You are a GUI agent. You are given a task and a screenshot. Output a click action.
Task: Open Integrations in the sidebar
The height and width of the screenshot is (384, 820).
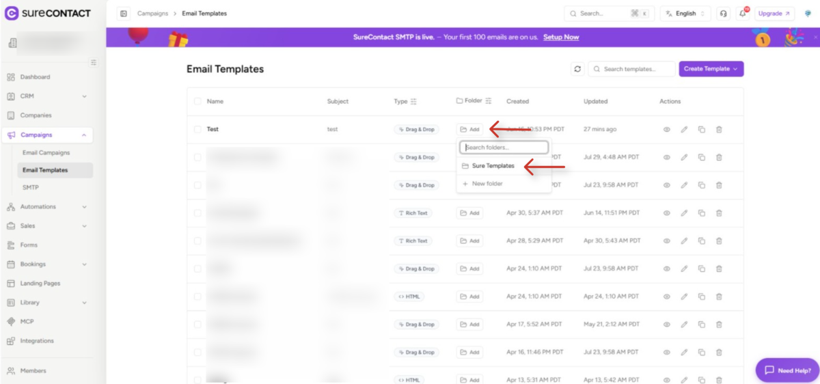coord(48,340)
